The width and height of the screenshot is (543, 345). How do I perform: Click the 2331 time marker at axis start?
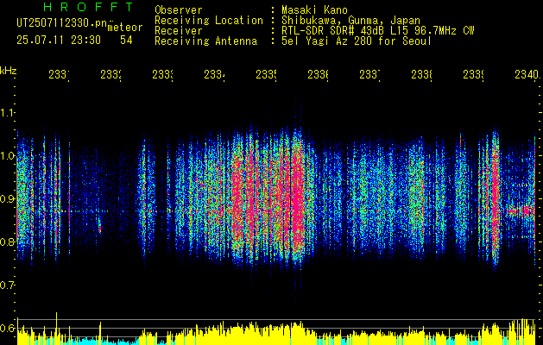[x=59, y=74]
